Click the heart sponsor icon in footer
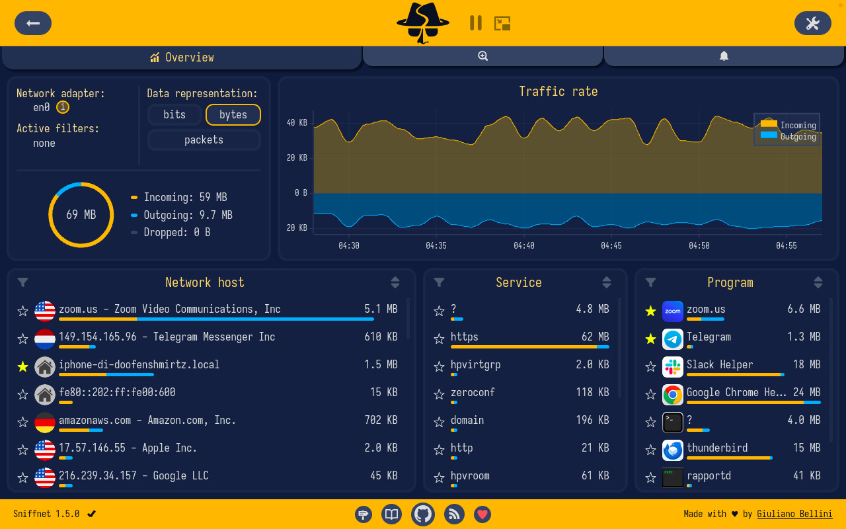The height and width of the screenshot is (529, 846). pyautogui.click(x=482, y=514)
